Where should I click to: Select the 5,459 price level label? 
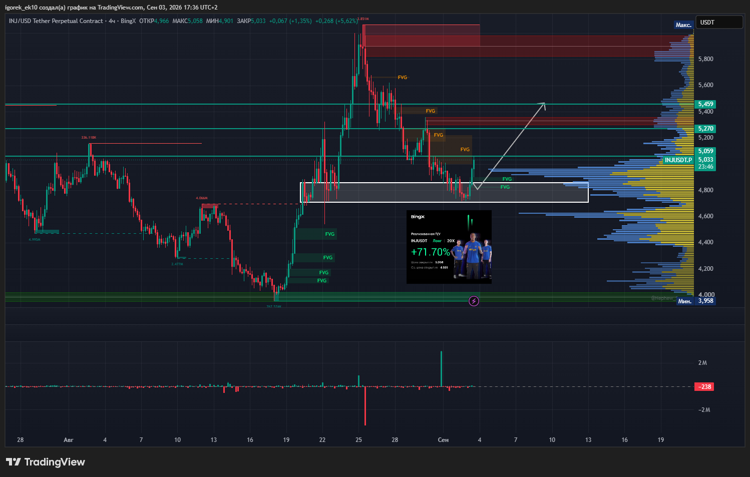coord(705,104)
